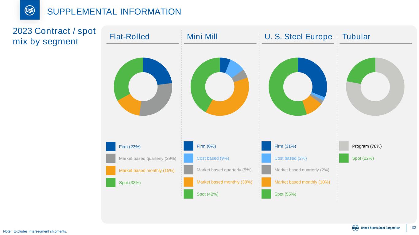Click the Mini Mill Cost based light-blue swatch
This screenshot has height=235, width=419.
coord(188,158)
